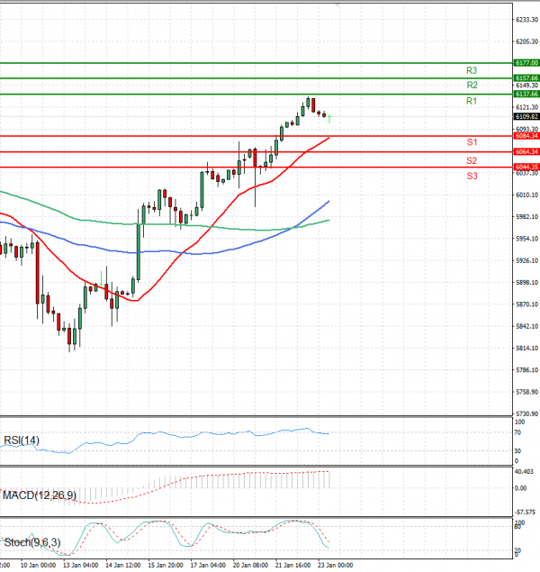This screenshot has width=540, height=572.
Task: Click the 5842.10 price axis value
Action: coord(526,326)
